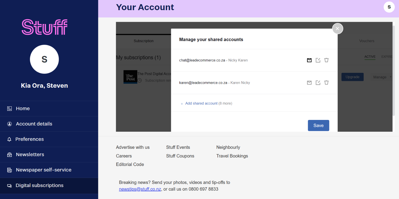The width and height of the screenshot is (399, 199).
Task: Click the plus icon to add shared account
Action: [x=182, y=104]
